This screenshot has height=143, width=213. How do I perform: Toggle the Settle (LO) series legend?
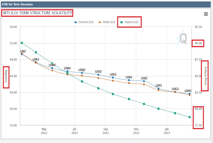[106, 22]
